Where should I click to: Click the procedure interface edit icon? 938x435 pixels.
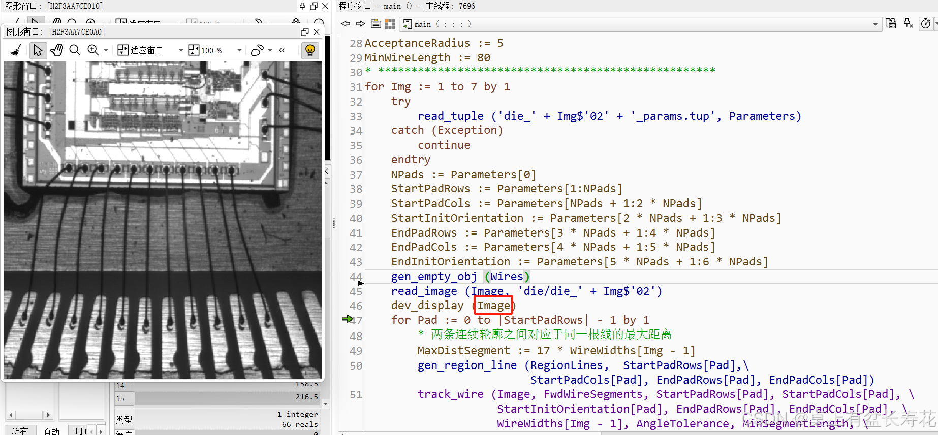click(x=891, y=24)
